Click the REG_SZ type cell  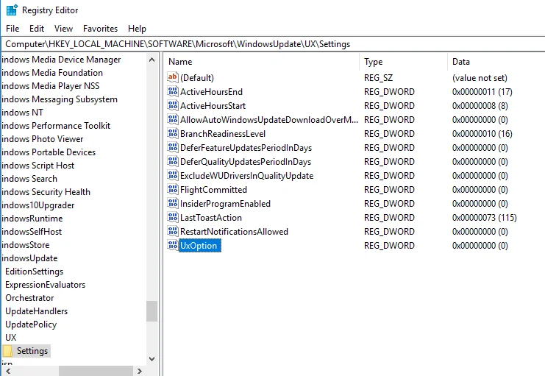[378, 77]
